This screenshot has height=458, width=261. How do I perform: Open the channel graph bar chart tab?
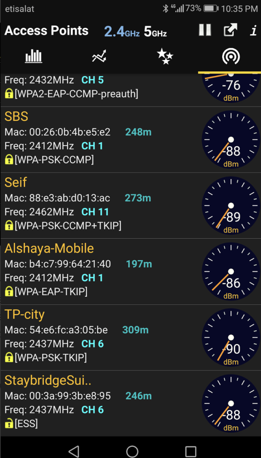tap(33, 56)
